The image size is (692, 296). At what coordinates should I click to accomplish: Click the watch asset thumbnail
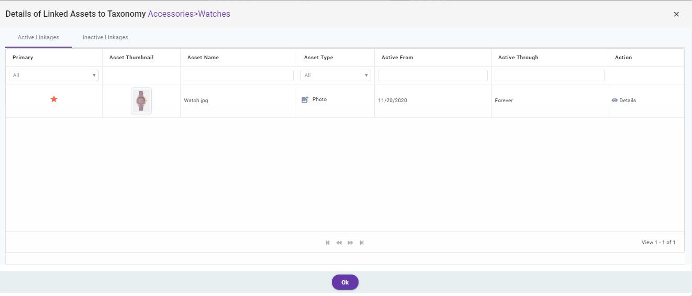coord(141,101)
